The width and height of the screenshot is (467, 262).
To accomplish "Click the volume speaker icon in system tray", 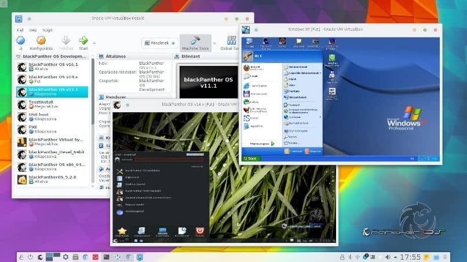I will [x=388, y=257].
